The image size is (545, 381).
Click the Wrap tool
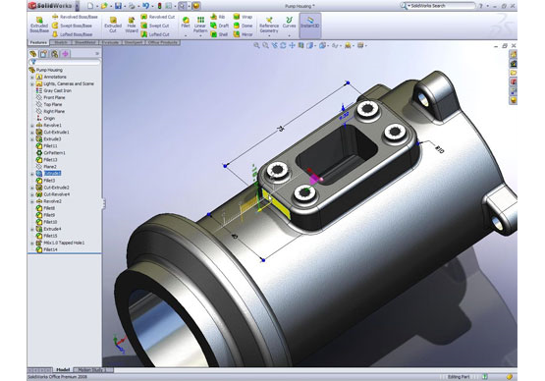[243, 17]
